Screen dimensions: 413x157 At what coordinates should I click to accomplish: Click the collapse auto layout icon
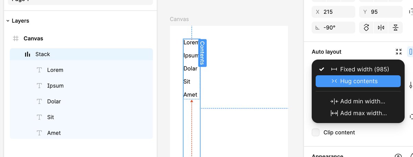click(399, 52)
